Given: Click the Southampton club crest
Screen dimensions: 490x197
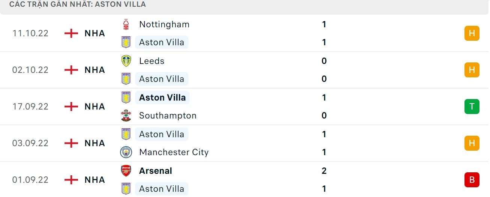Looking at the screenshot, I should (x=126, y=116).
